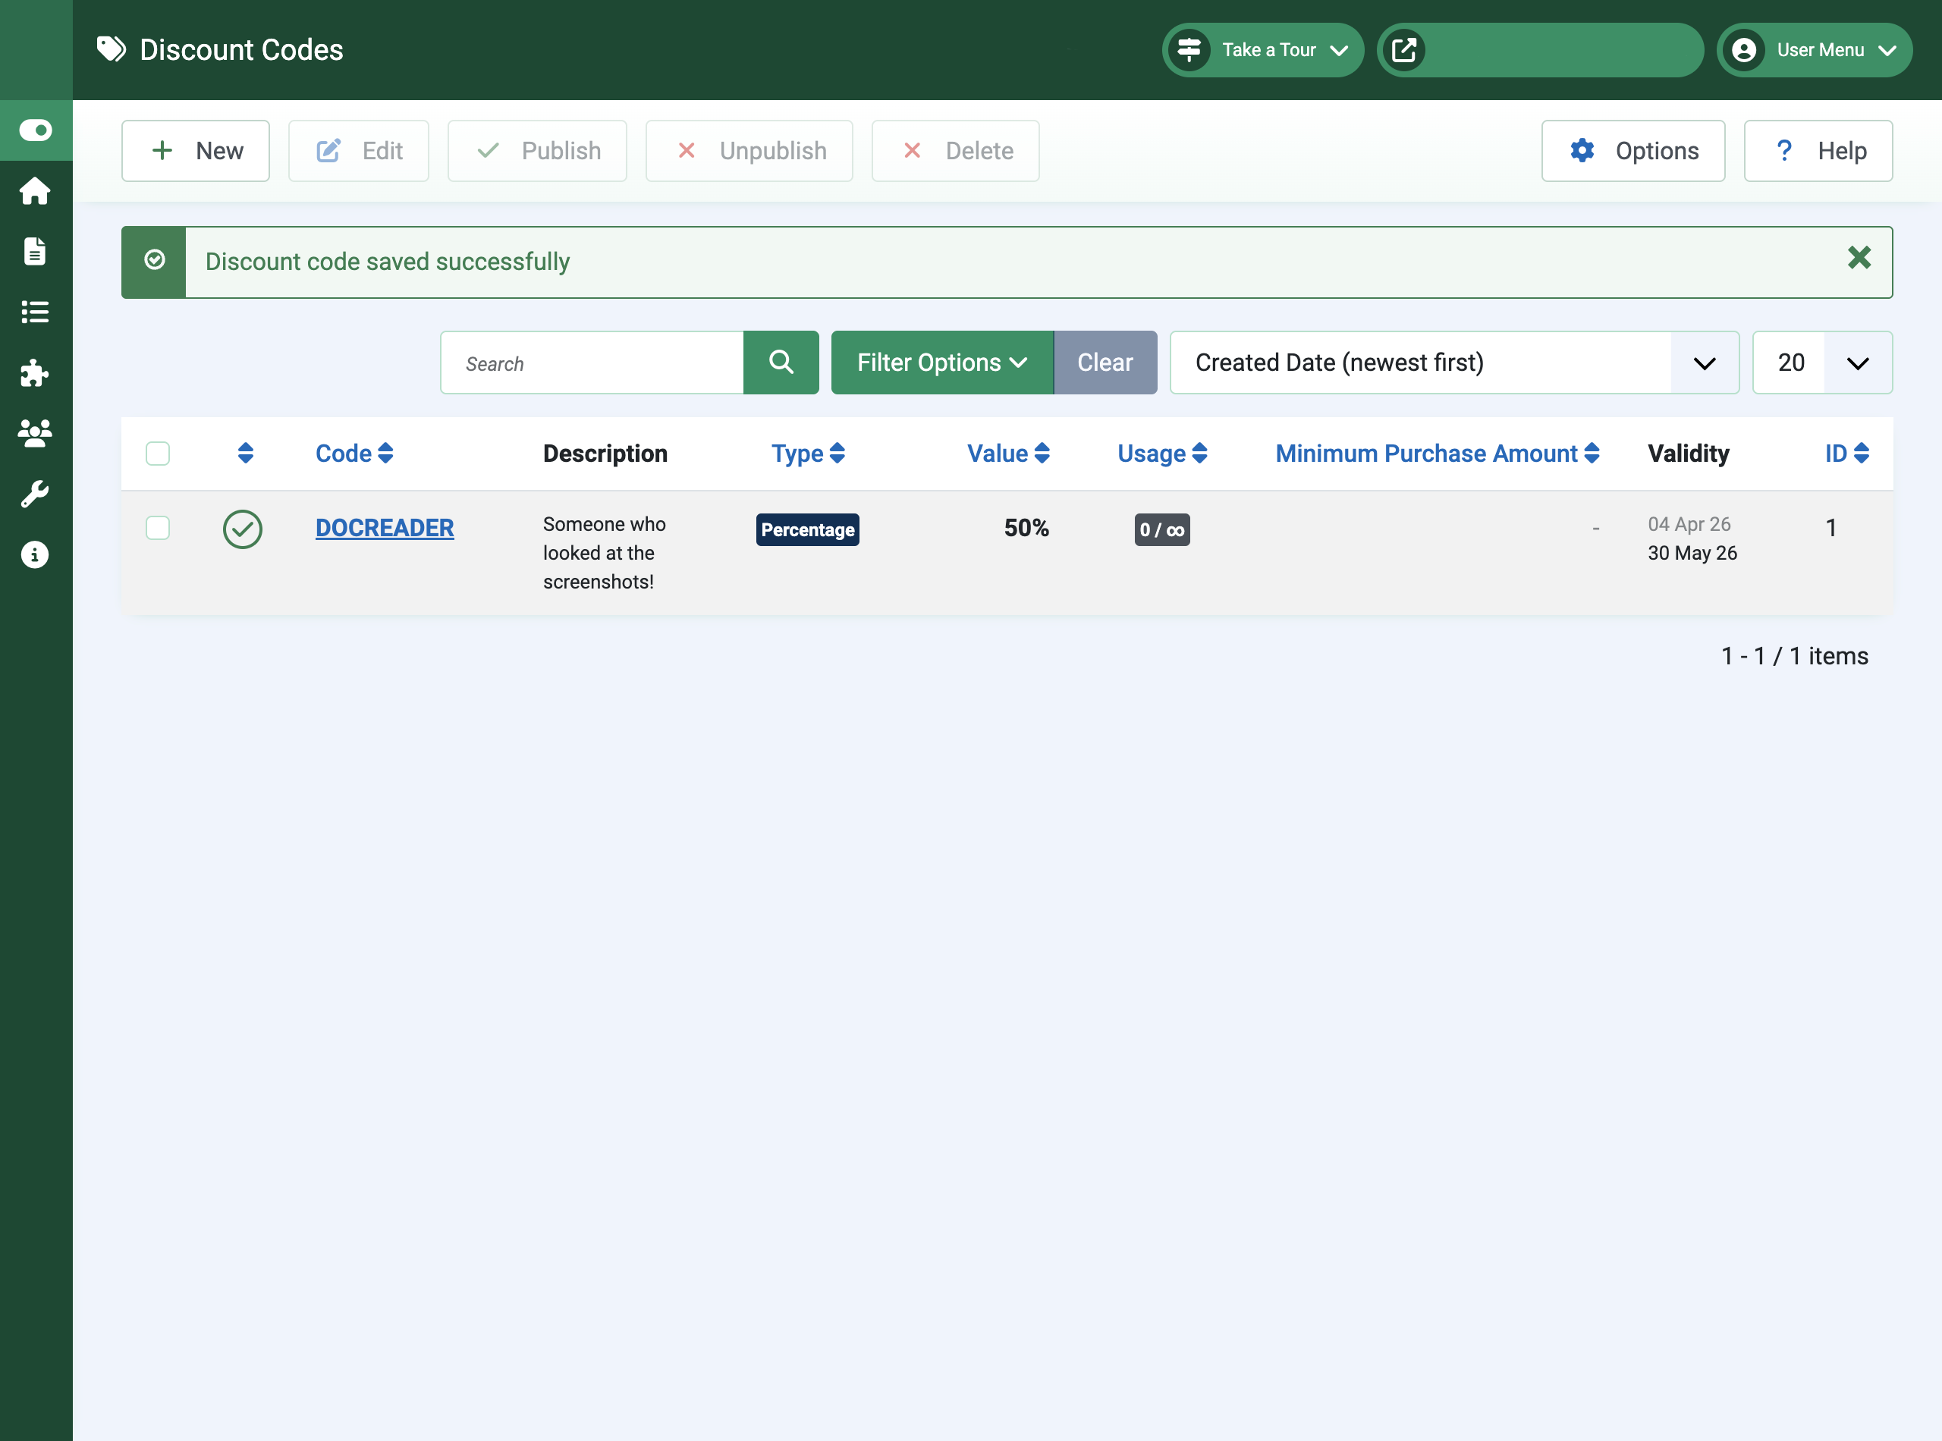Open the wrench tools sidebar icon
Viewport: 1942px width, 1441px height.
pyautogui.click(x=36, y=494)
